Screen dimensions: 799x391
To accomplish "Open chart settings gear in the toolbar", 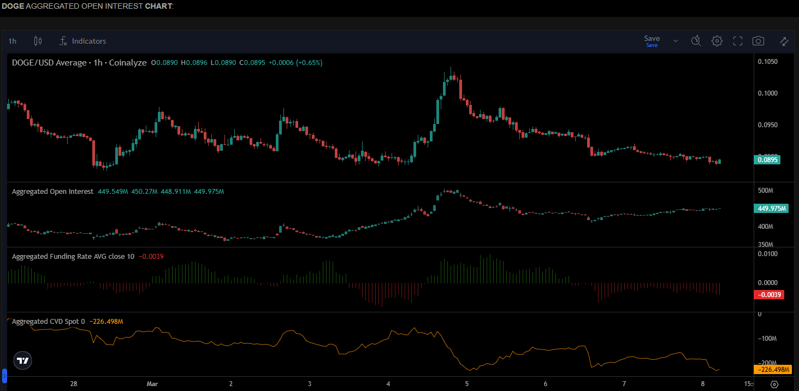I will (x=717, y=41).
